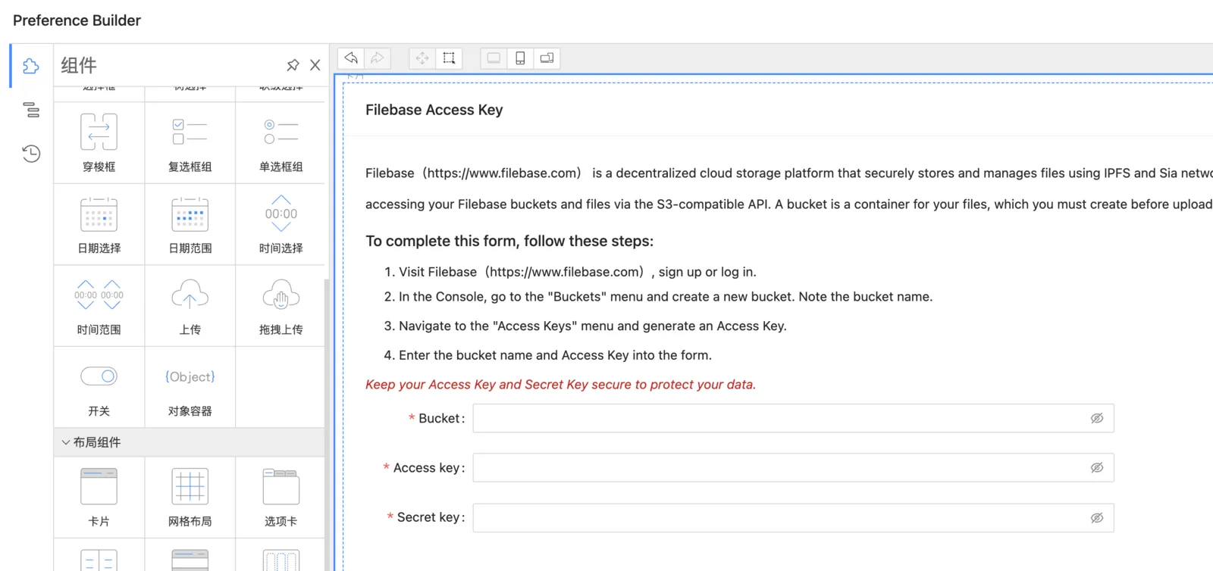Click "To complete this form, follow these steps:" heading
The width and height of the screenshot is (1213, 571).
tap(509, 241)
